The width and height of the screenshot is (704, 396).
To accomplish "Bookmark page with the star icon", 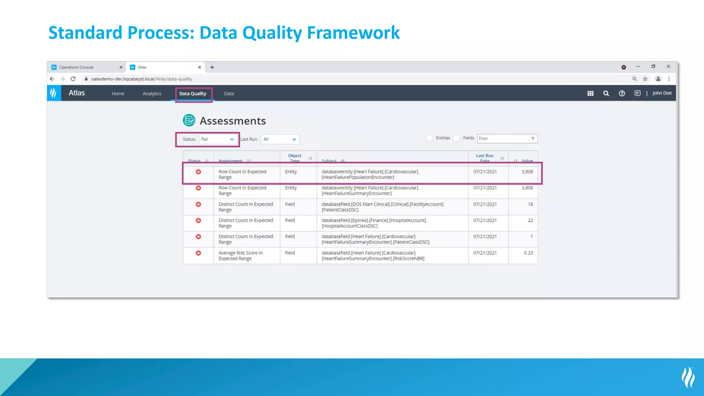I will (645, 79).
